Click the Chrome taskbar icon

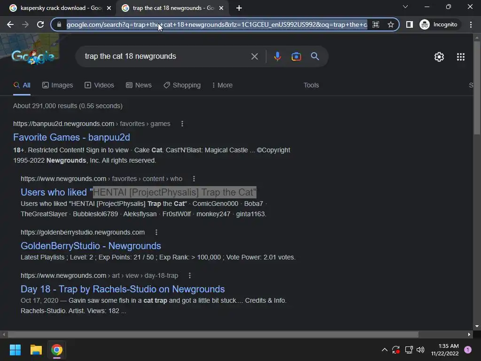tap(57, 350)
